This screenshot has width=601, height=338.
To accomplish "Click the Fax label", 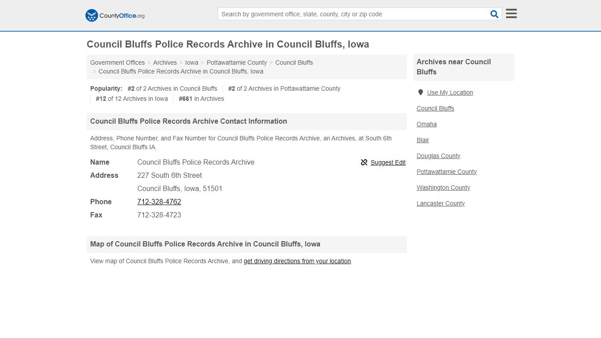I will (x=96, y=215).
